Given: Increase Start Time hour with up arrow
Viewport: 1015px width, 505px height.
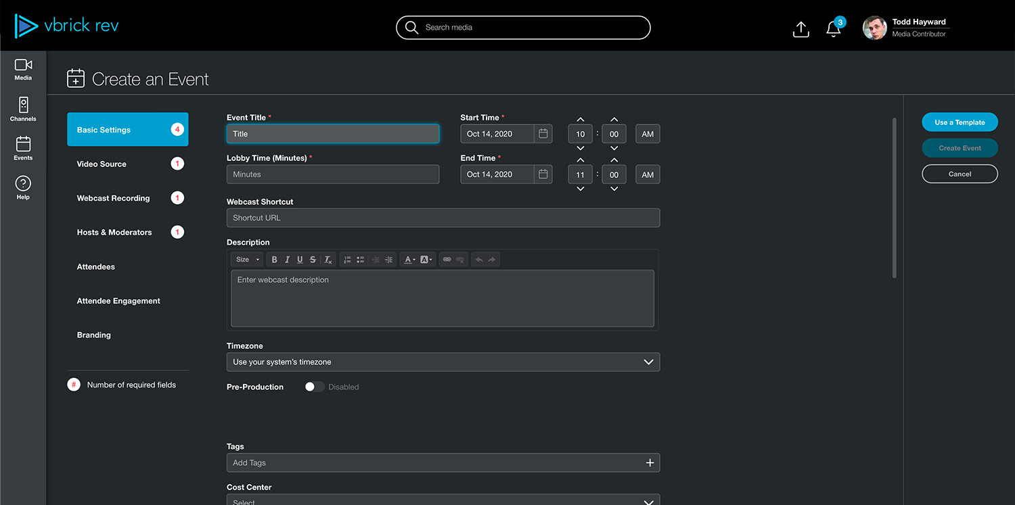Looking at the screenshot, I should pyautogui.click(x=581, y=120).
